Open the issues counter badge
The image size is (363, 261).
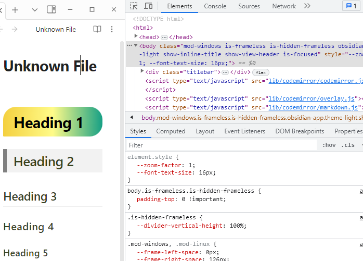[351, 6]
